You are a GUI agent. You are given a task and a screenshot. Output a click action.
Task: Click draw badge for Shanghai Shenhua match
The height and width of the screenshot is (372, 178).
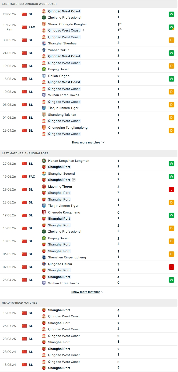[x=171, y=40]
